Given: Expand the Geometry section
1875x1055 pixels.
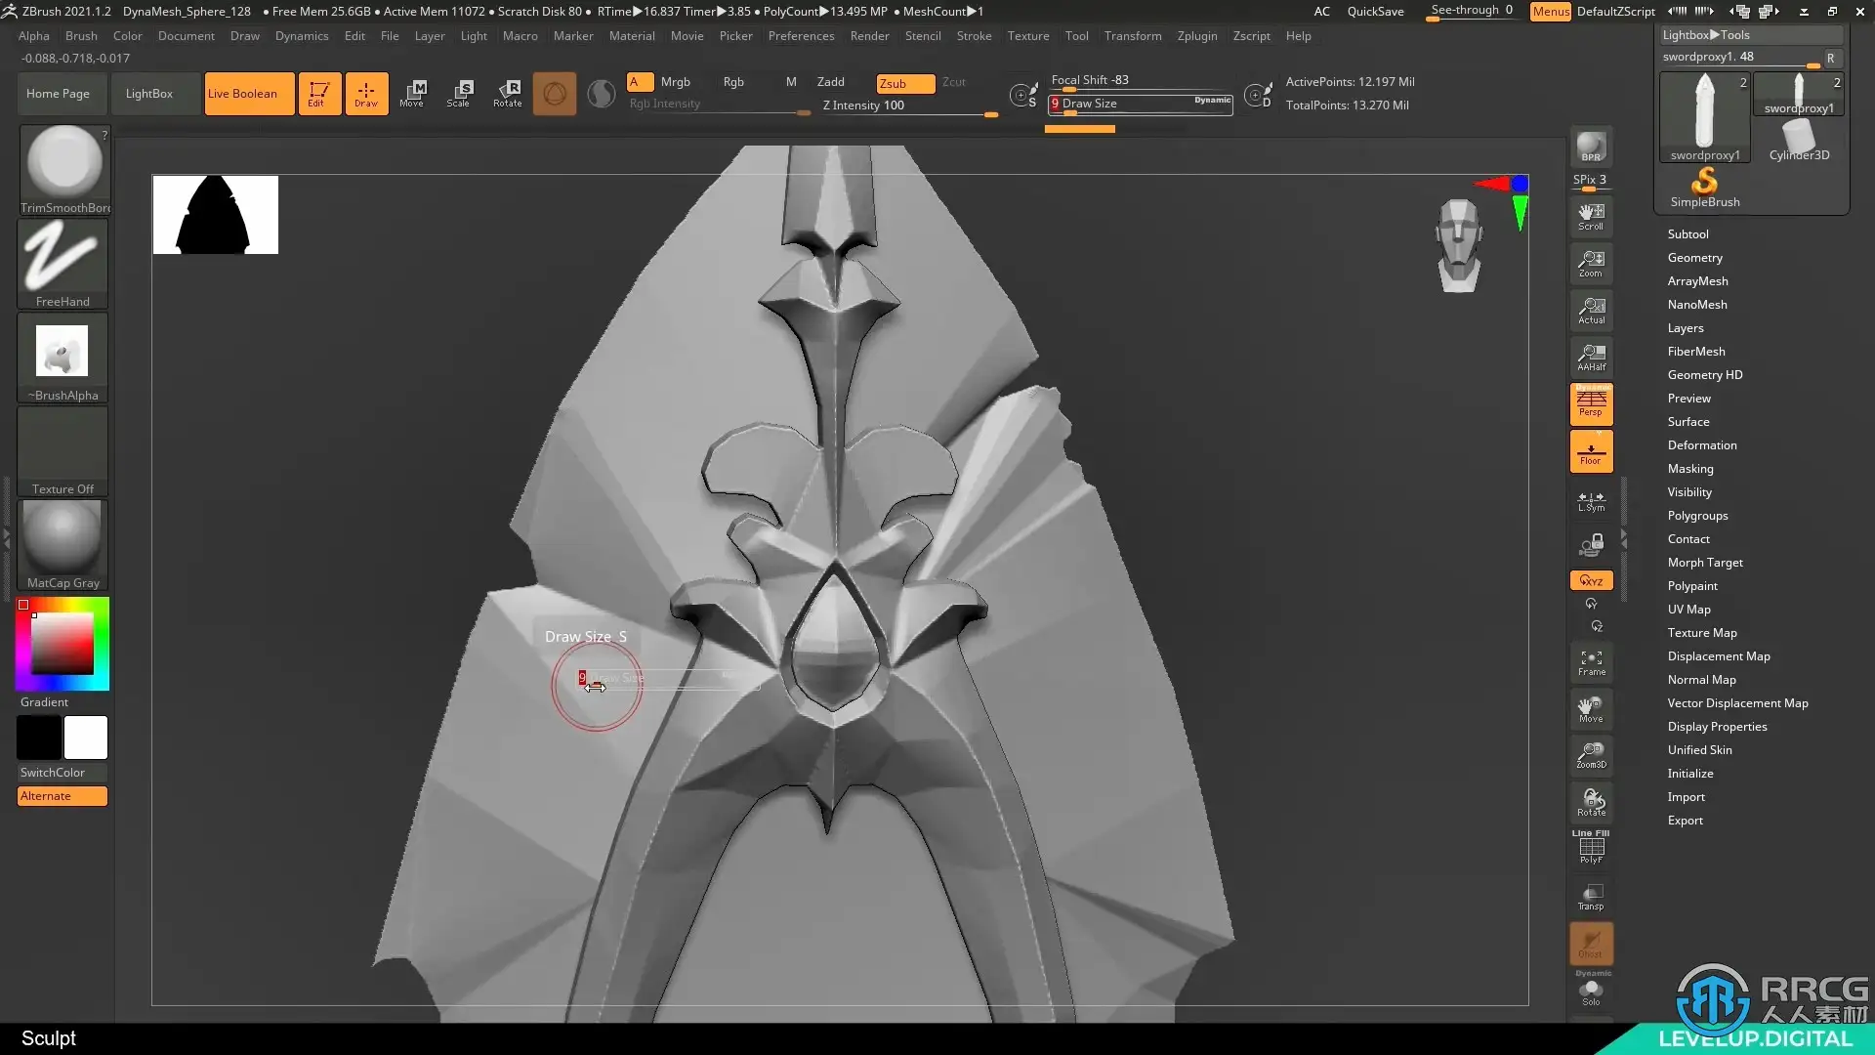Looking at the screenshot, I should (x=1694, y=258).
